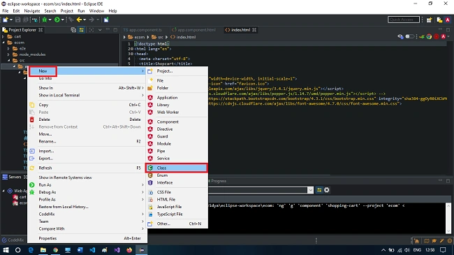The image size is (454, 255).
Task: Open the New submenu item
Action: 87,71
